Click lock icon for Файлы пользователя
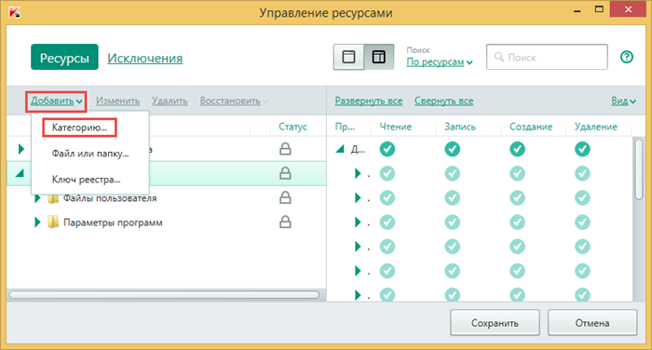 [x=285, y=197]
